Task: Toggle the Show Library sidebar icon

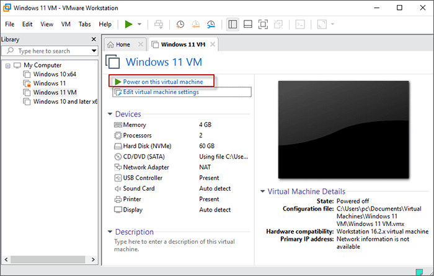Action: tap(232, 24)
